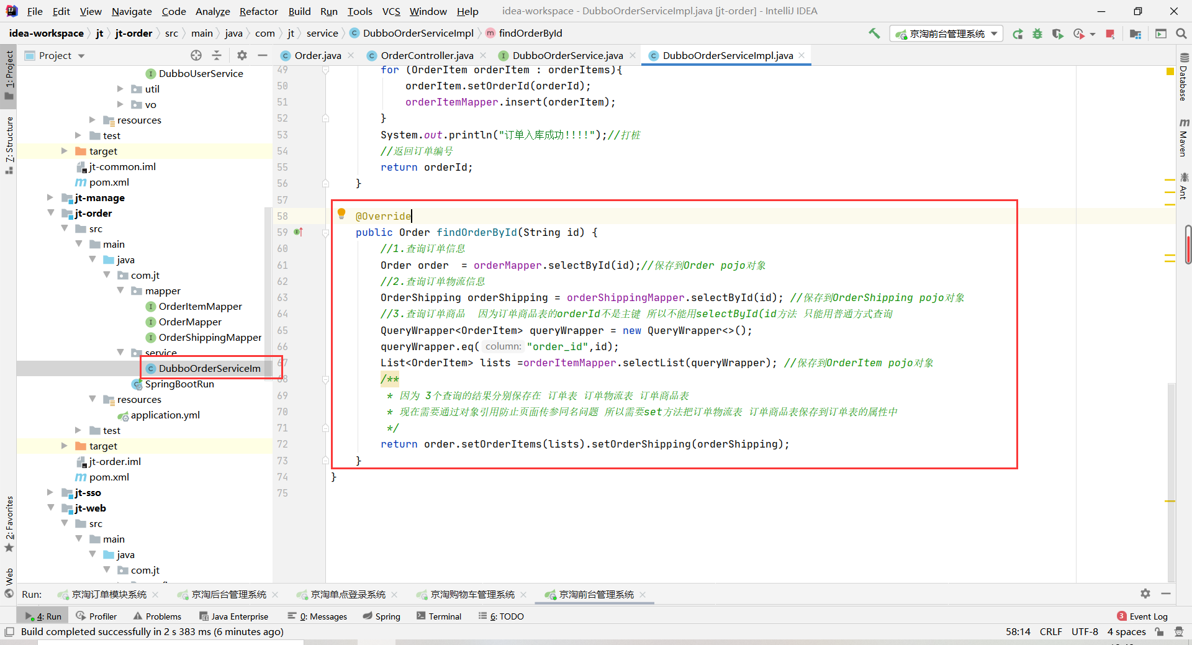The height and width of the screenshot is (645, 1192).
Task: Fold the findOrderById method at line 59
Action: (x=325, y=233)
